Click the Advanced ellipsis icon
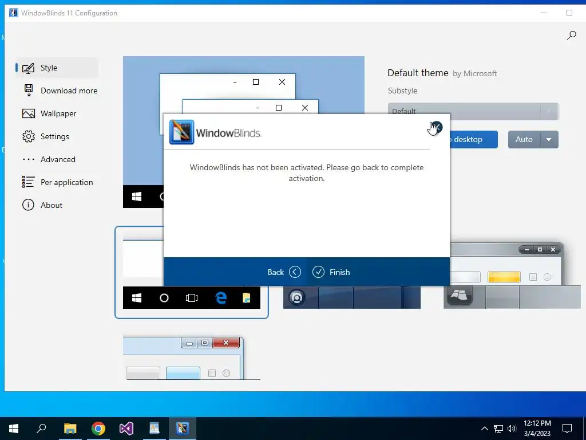Image resolution: width=586 pixels, height=440 pixels. [x=29, y=159]
